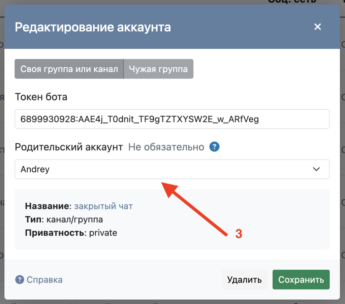
Task: Click the "Токен бота" field label
Action: pos(41,97)
